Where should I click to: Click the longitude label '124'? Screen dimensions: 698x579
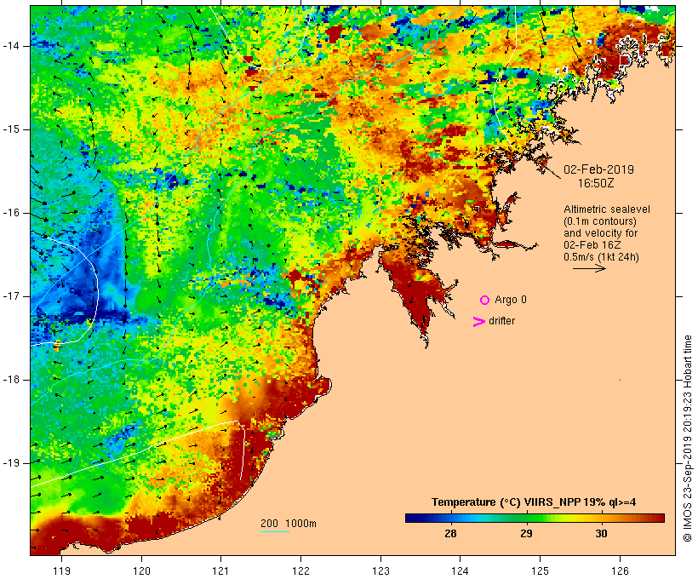click(x=460, y=570)
